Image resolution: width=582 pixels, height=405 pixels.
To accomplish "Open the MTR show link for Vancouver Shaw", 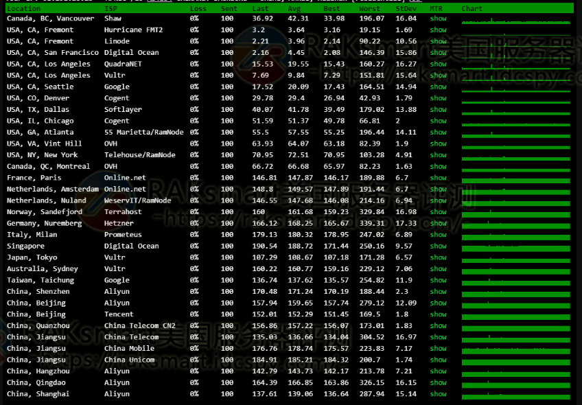I will (x=438, y=19).
